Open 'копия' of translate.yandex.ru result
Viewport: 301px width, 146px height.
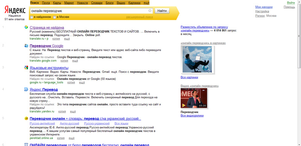(x=62, y=111)
